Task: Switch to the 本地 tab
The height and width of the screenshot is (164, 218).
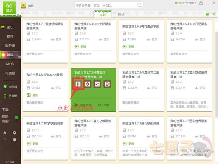Action: coord(103,15)
